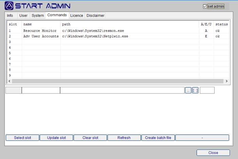This screenshot has width=238, height=159.
Task: Toggle the set admin checkbox
Action: click(x=205, y=6)
